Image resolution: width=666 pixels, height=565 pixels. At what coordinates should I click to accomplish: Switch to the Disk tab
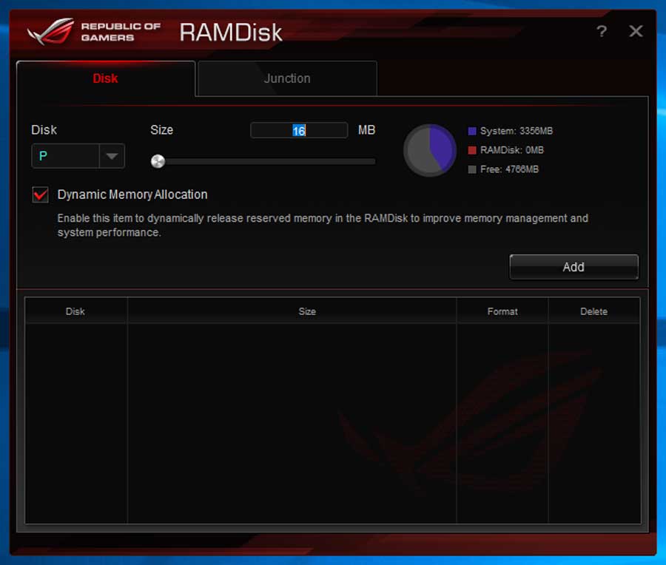(x=105, y=78)
